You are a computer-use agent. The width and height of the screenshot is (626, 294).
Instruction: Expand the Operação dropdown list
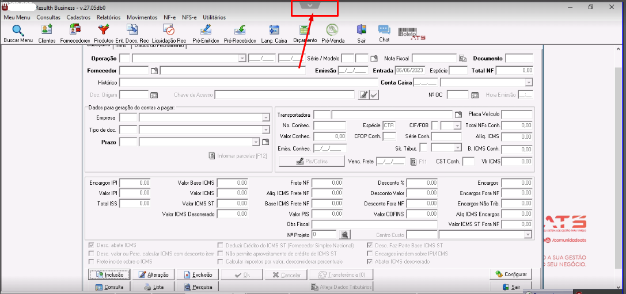click(x=242, y=59)
